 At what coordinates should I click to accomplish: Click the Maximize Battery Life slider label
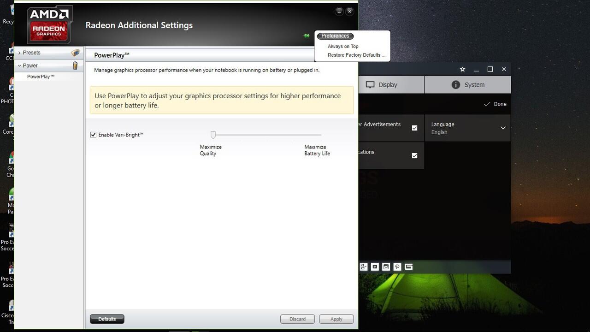[x=317, y=150]
